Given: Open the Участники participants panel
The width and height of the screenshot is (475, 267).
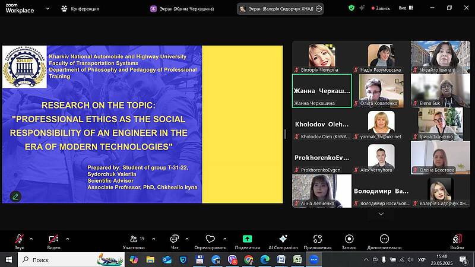Looking at the screenshot, I should (x=134, y=239).
